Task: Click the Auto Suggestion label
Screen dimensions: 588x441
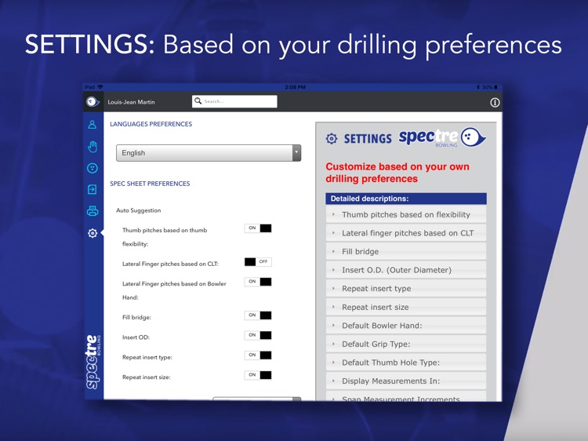Action: [x=138, y=210]
